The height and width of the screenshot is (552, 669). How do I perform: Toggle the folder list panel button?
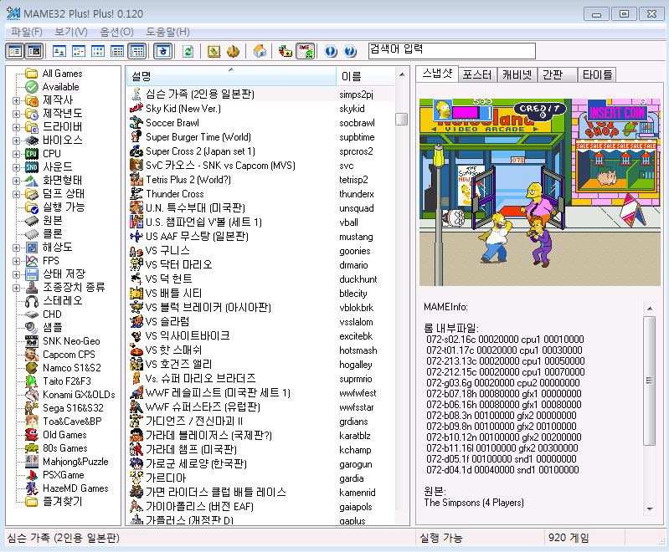(x=15, y=52)
